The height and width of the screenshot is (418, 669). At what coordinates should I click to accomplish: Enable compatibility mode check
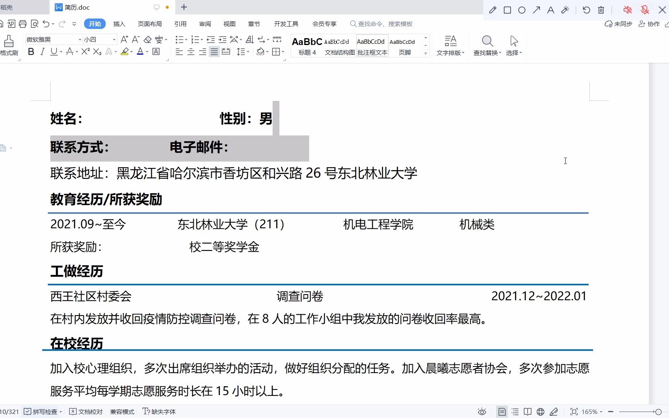(x=121, y=412)
